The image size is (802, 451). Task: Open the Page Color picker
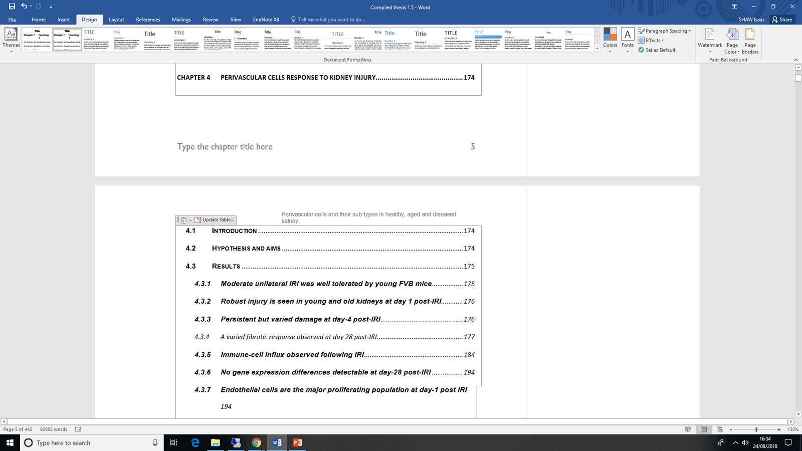732,40
